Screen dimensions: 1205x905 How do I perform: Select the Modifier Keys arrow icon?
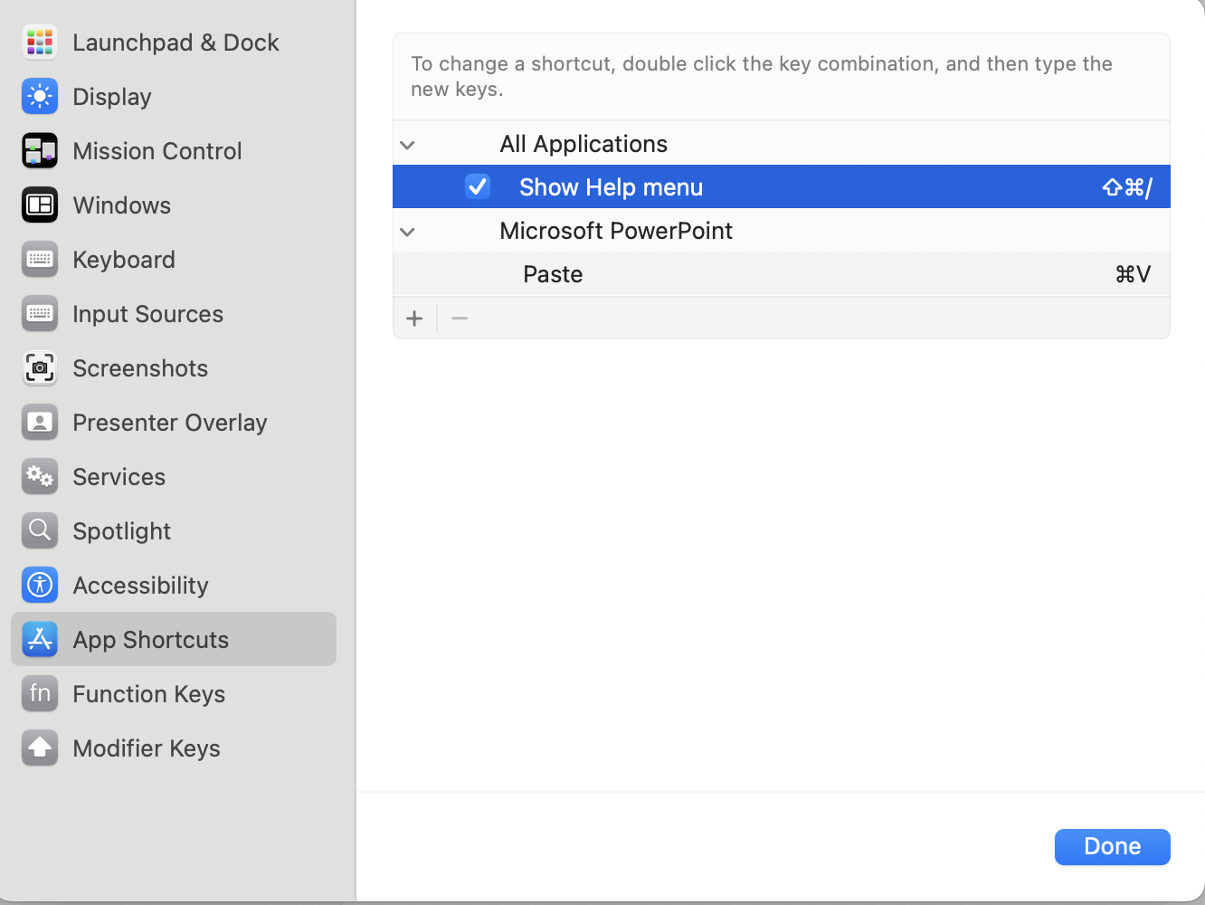pos(40,748)
